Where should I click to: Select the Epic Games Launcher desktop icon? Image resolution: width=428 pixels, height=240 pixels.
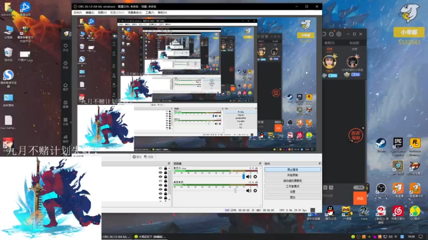coord(398,147)
